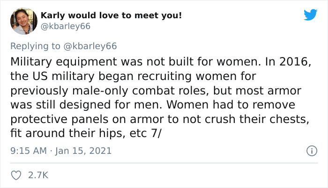Like the tweet with the heart icon
The height and width of the screenshot is (188, 328).
(15, 175)
